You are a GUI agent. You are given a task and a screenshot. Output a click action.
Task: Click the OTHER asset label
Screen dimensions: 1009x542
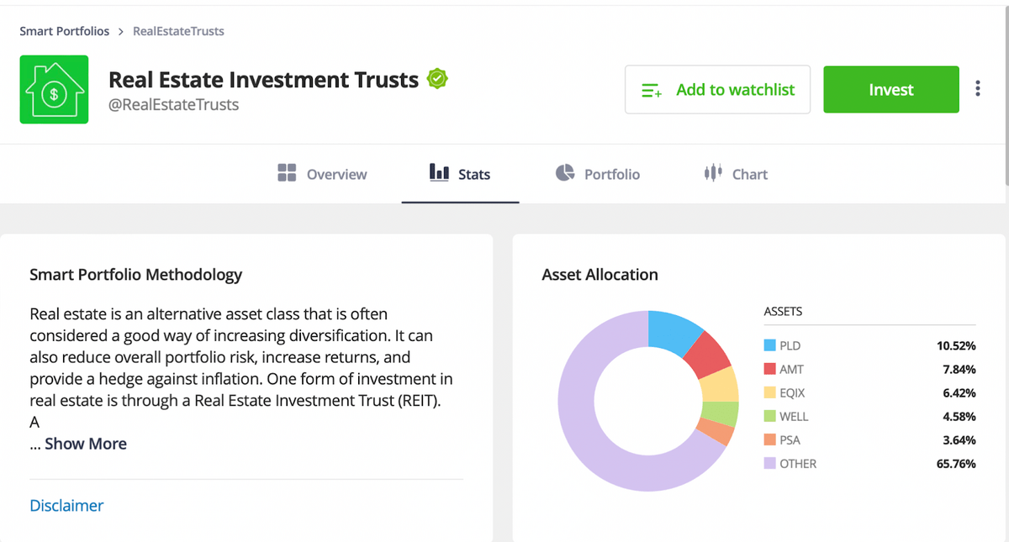798,463
